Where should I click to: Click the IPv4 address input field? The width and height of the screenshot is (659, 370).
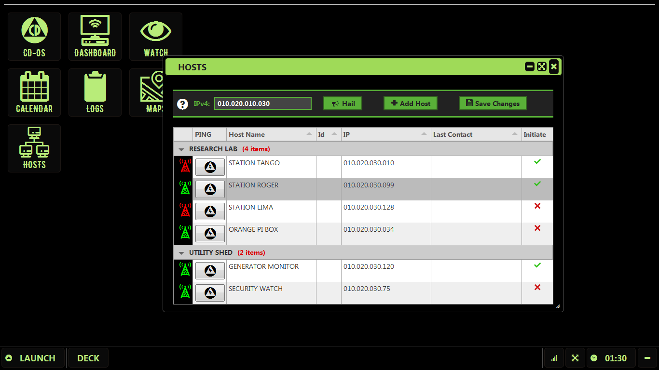(x=262, y=104)
